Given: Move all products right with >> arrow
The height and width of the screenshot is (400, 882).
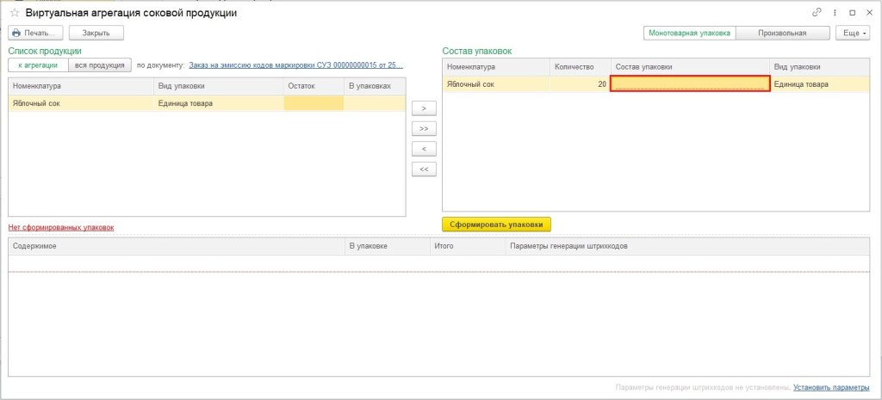Looking at the screenshot, I should pos(424,129).
